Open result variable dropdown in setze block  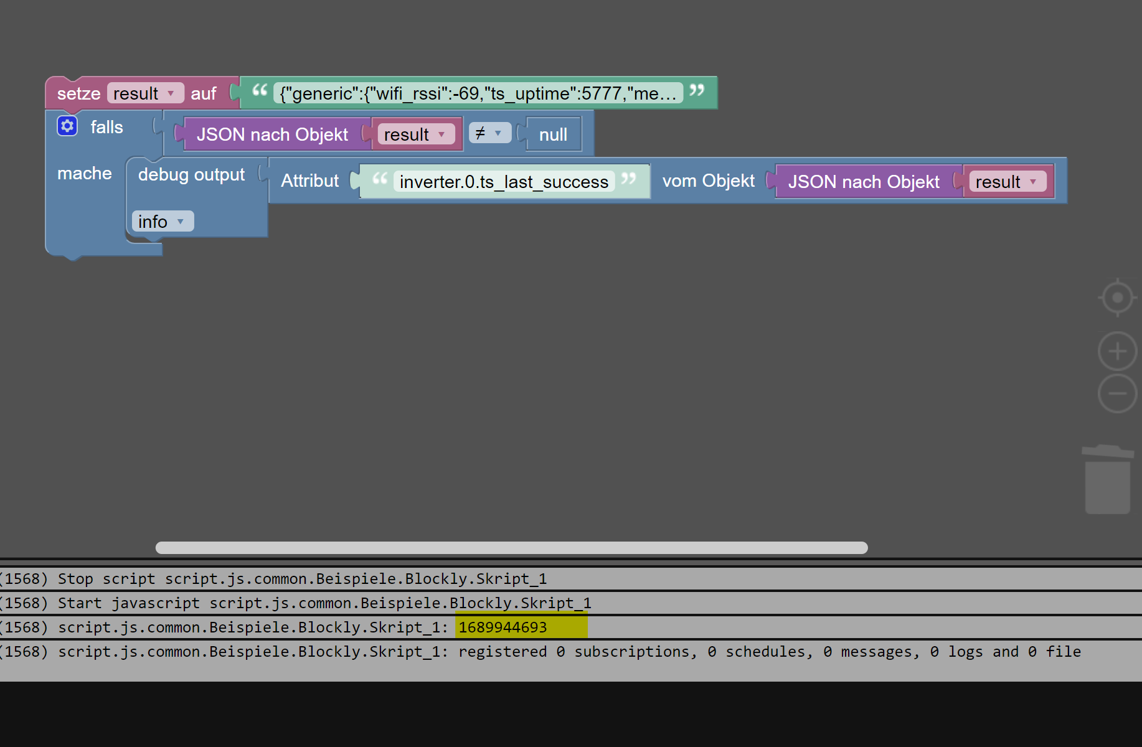point(146,93)
